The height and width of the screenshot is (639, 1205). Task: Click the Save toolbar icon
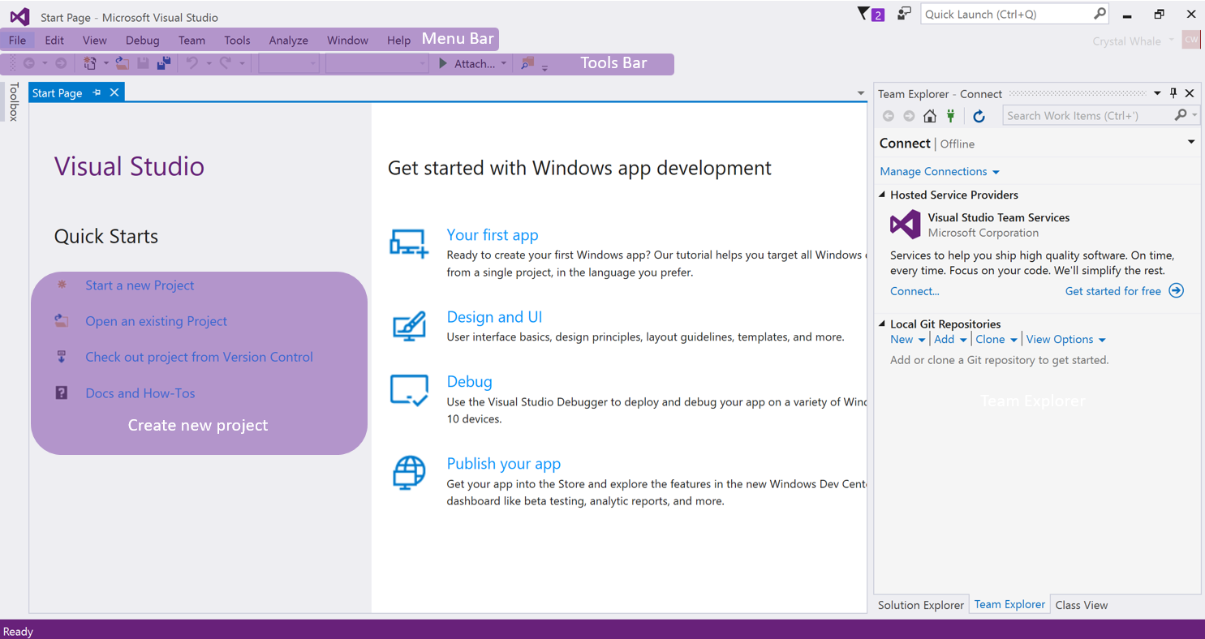pos(143,63)
